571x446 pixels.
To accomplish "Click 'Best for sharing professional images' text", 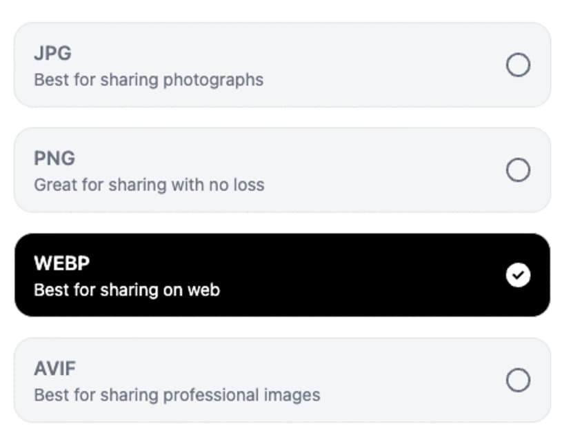I will tap(177, 395).
